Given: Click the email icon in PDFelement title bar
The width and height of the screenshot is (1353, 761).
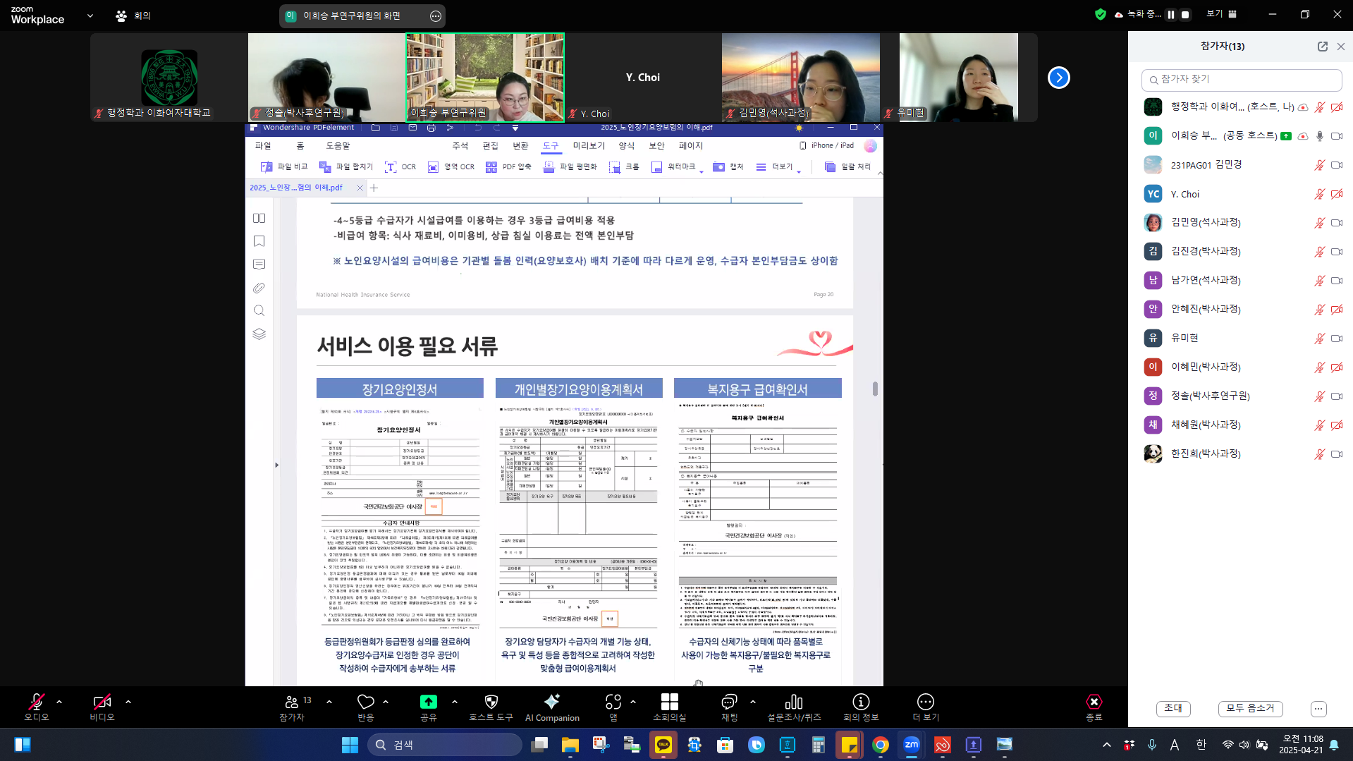Looking at the screenshot, I should coord(412,128).
